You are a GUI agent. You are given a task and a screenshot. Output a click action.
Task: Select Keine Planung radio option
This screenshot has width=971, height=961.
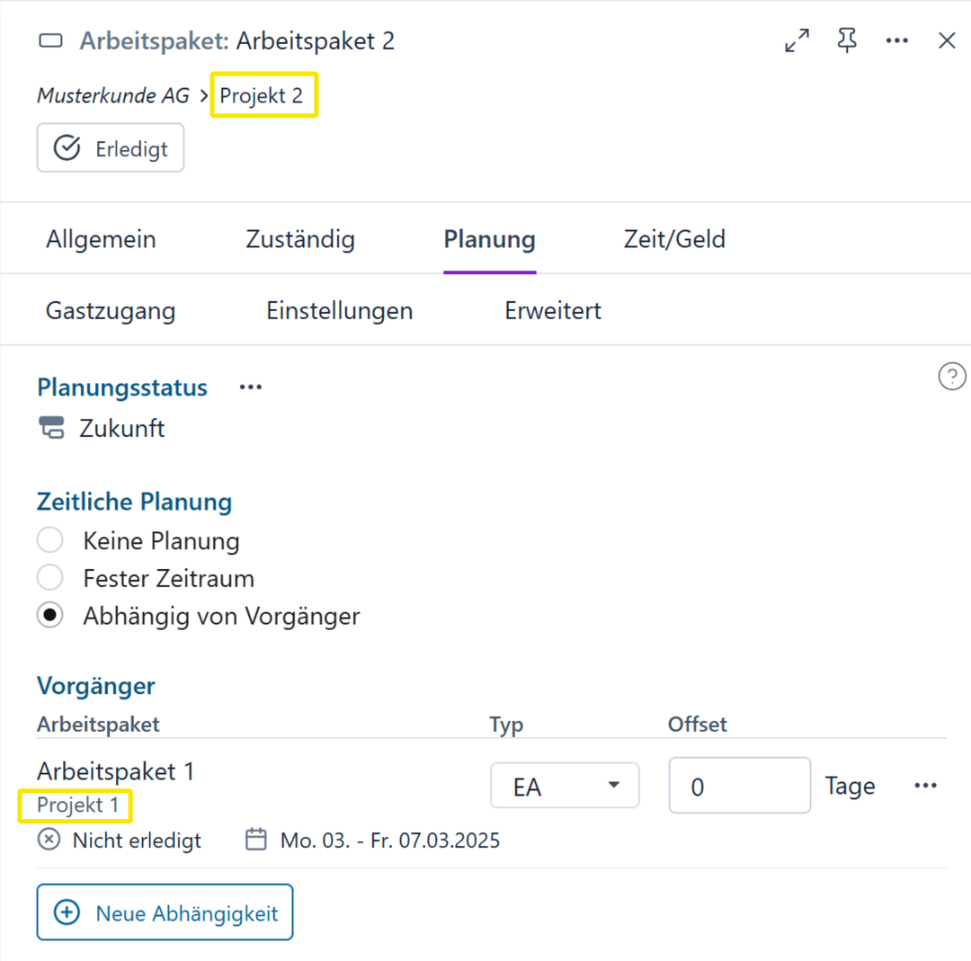[50, 541]
